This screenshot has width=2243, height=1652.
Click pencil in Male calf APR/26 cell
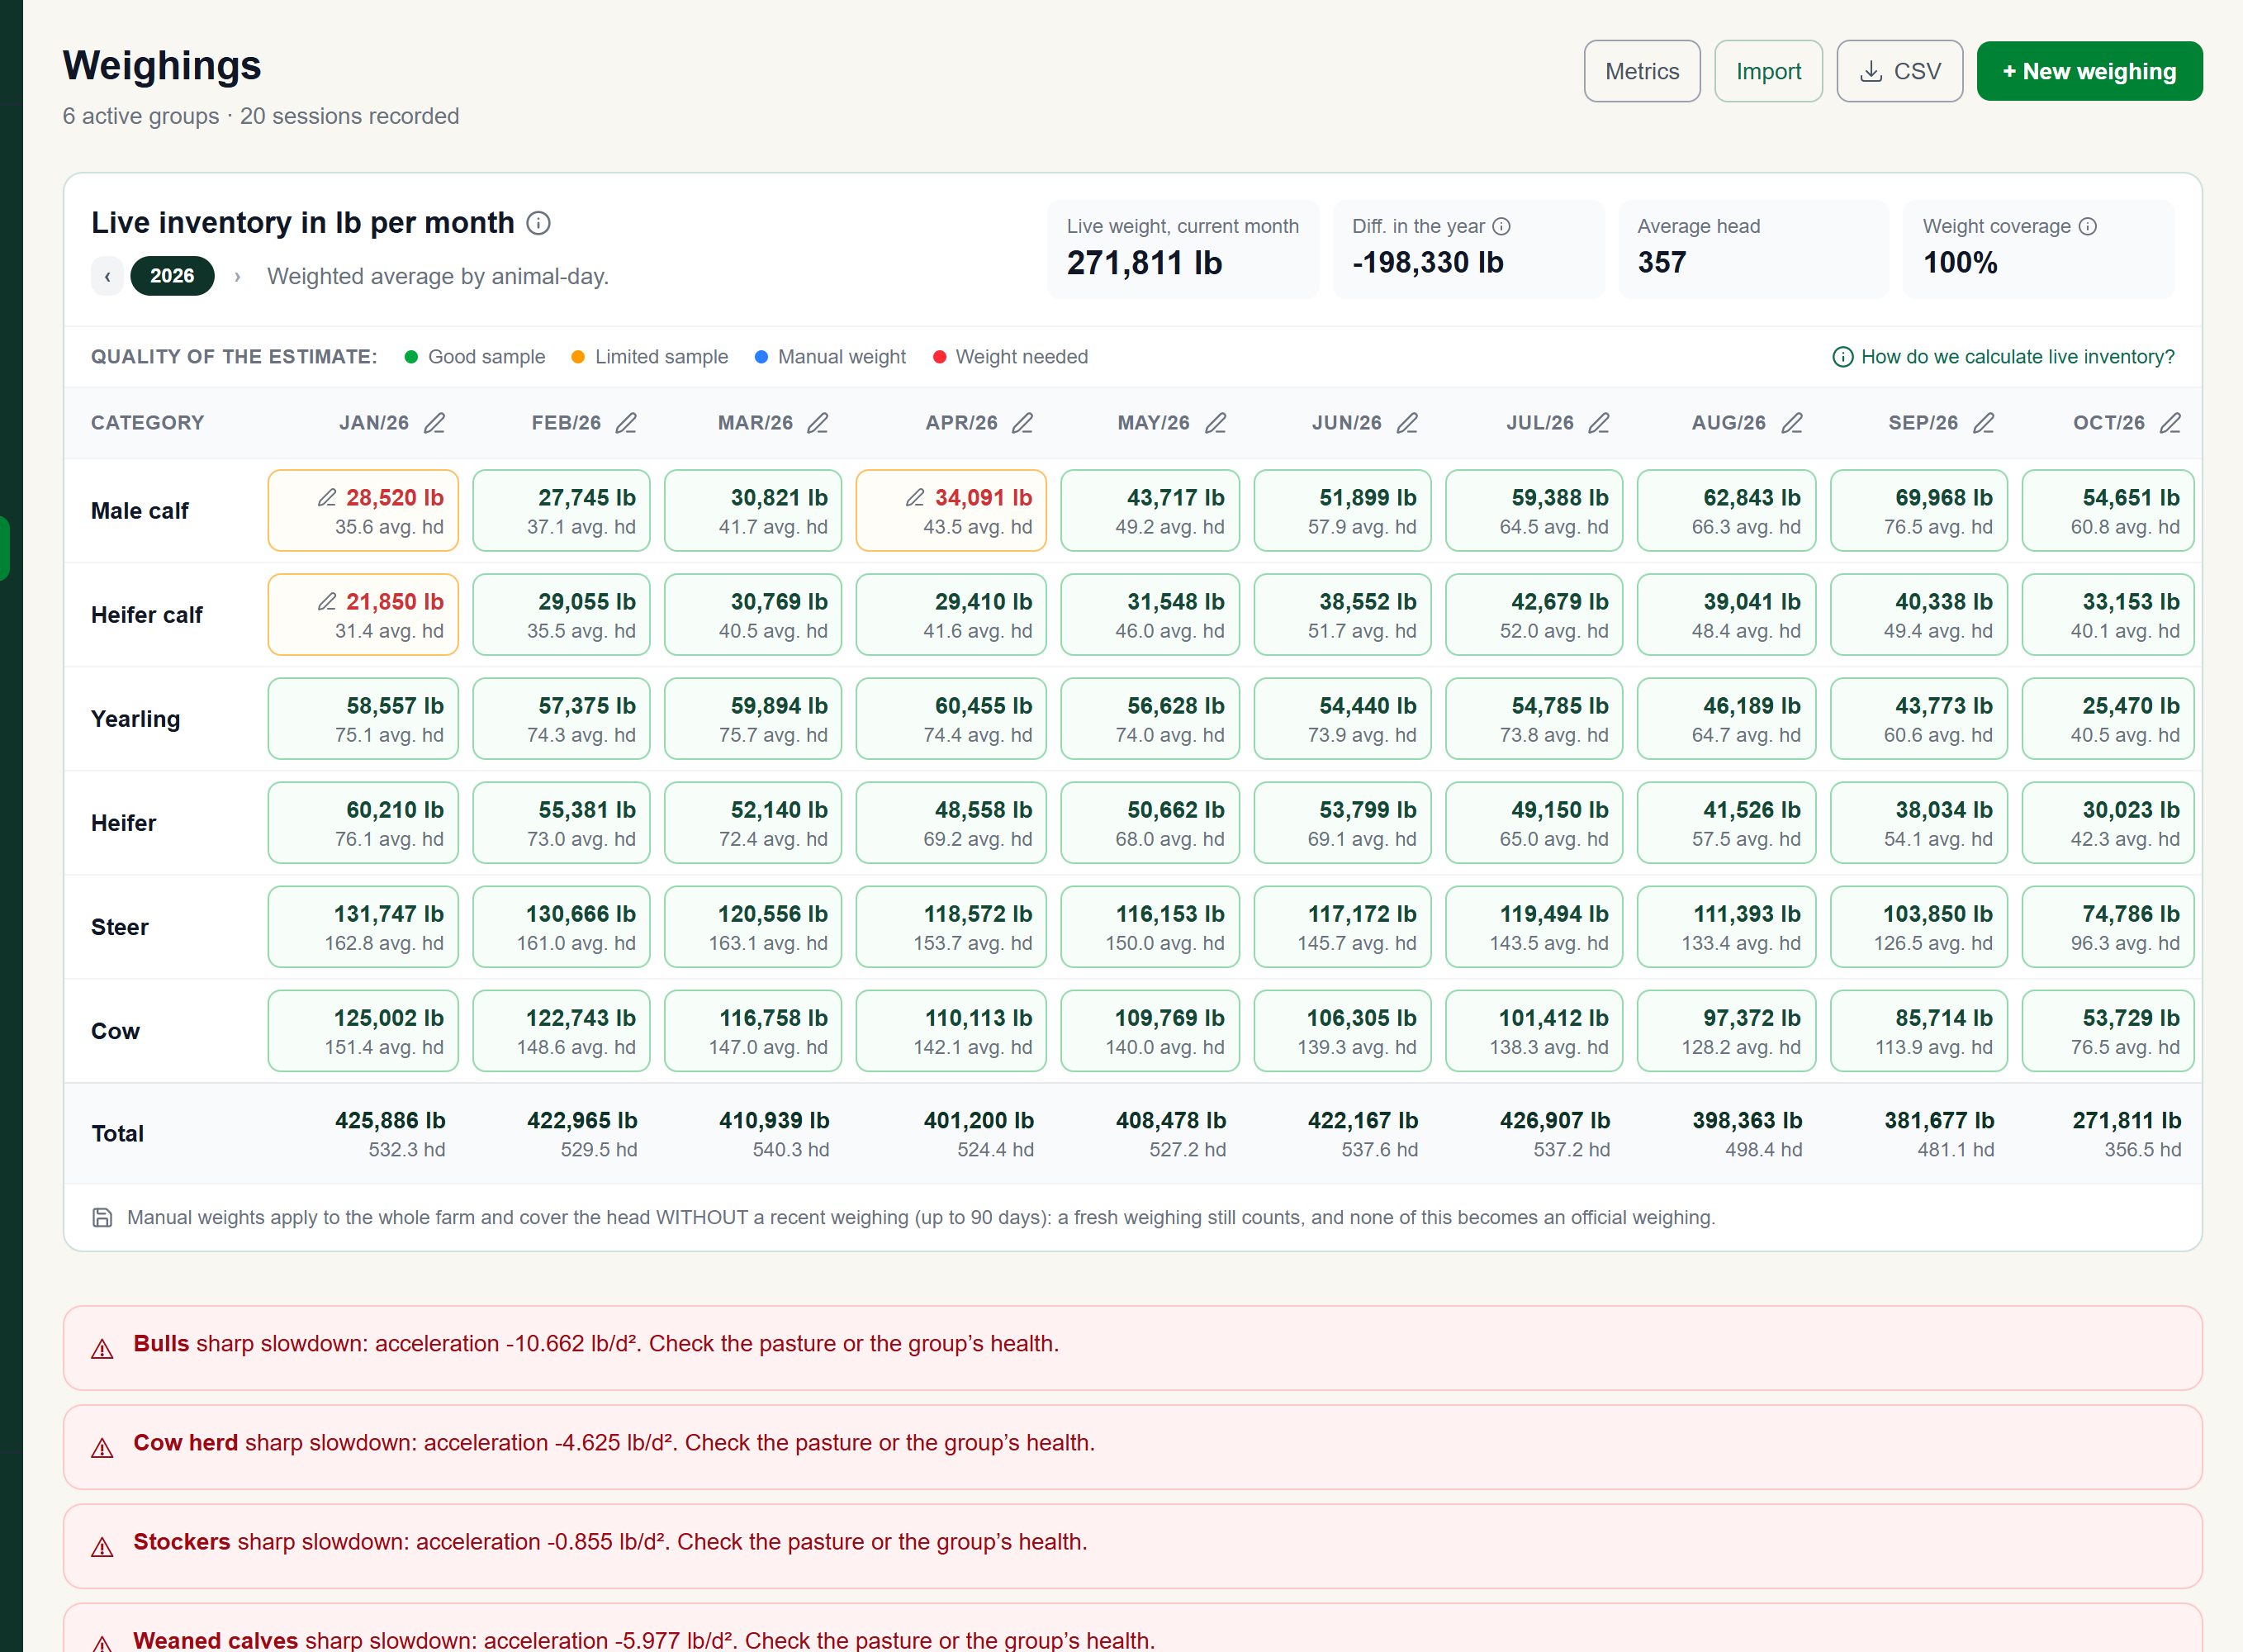click(x=916, y=498)
